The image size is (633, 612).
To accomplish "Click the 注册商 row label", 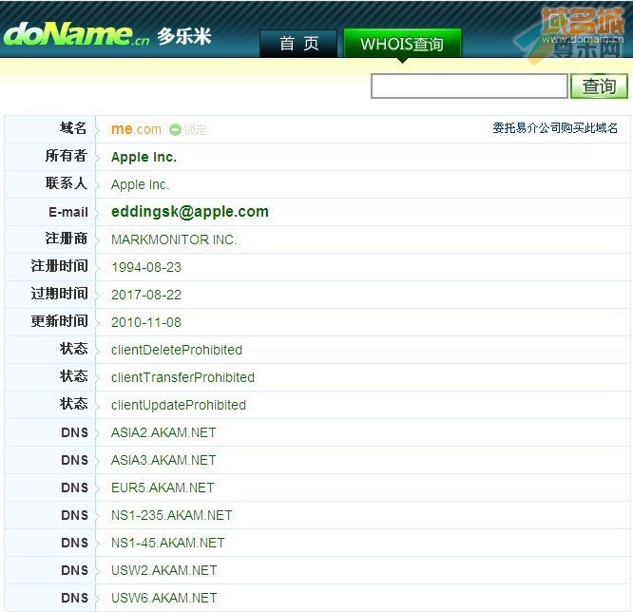I will [x=67, y=239].
